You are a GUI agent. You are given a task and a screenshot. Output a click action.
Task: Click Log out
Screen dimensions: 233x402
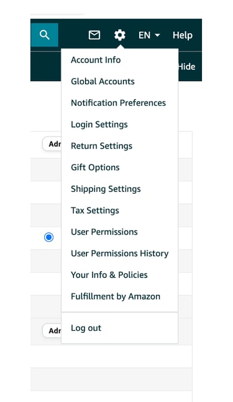pos(86,328)
